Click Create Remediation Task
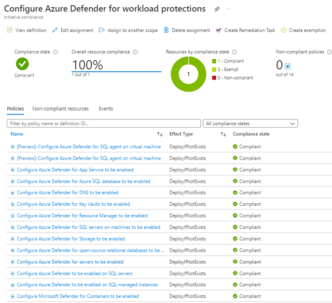Viewport: 332px width, 303px height. (246, 30)
